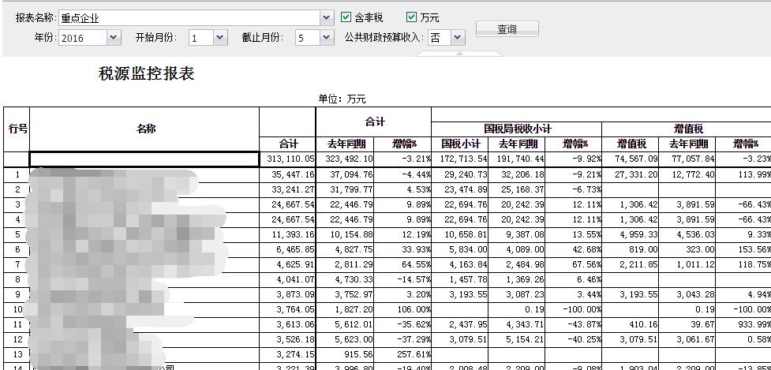Toggle the 万元 checkbox

(412, 17)
